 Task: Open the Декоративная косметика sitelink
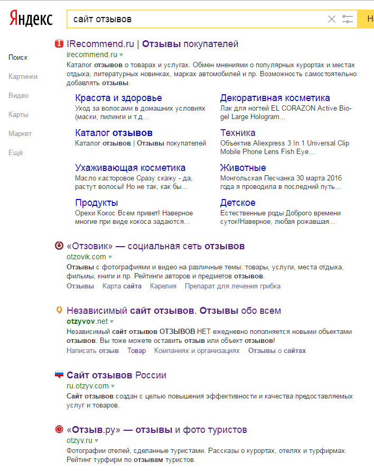[x=275, y=98]
